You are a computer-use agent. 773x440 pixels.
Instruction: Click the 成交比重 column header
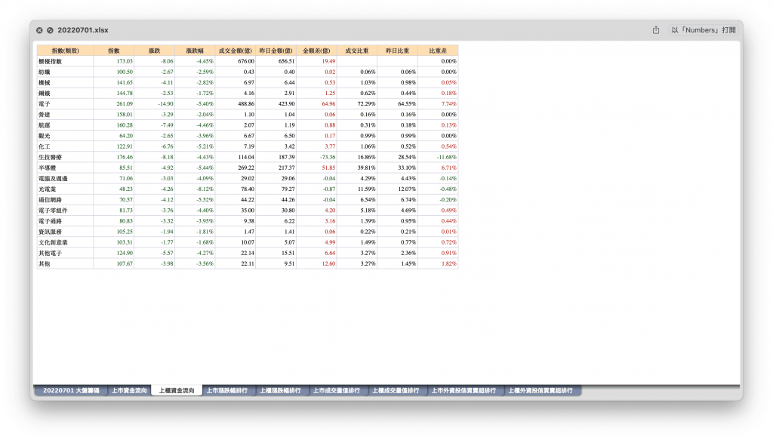[x=357, y=51]
